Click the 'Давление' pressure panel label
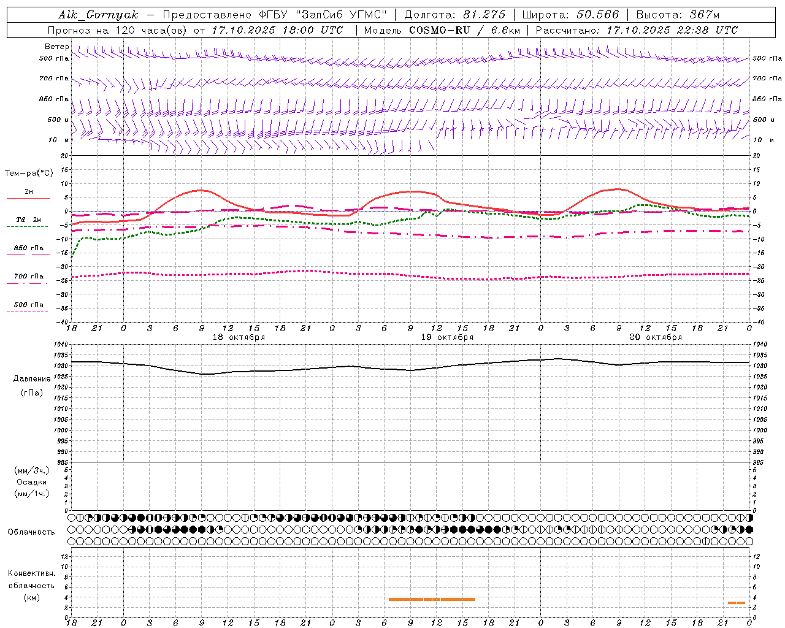 [32, 379]
